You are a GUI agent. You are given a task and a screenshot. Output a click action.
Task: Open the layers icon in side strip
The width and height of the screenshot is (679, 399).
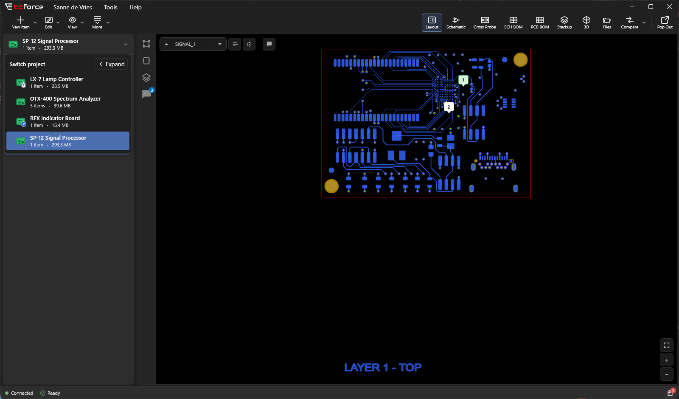coord(146,78)
